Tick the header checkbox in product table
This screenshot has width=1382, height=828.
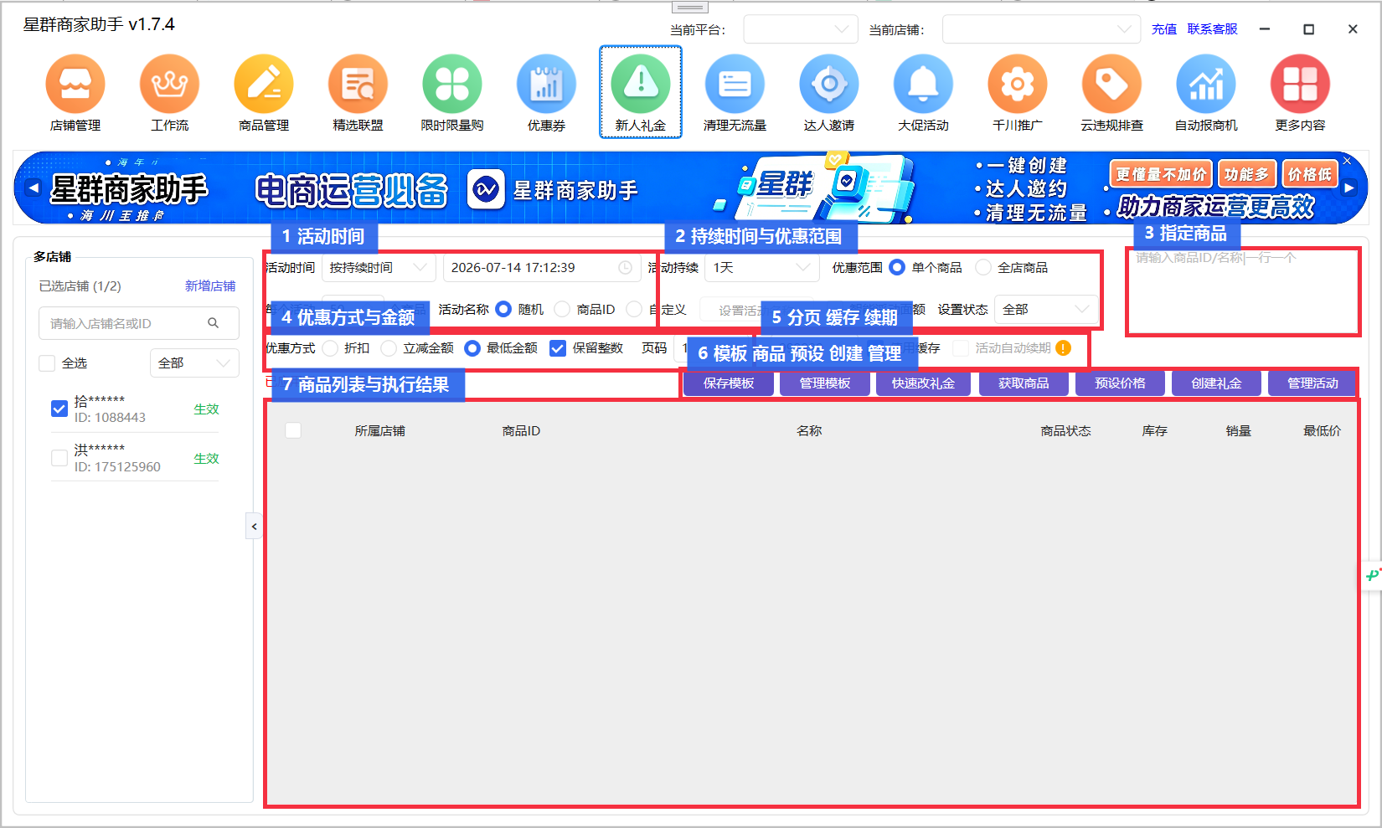click(x=293, y=430)
